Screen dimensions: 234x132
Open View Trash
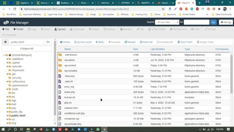[x=185, y=42]
